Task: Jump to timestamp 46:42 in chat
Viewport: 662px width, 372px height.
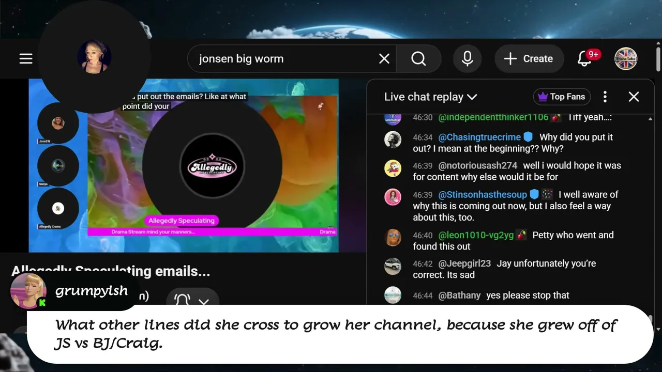Action: tap(423, 264)
